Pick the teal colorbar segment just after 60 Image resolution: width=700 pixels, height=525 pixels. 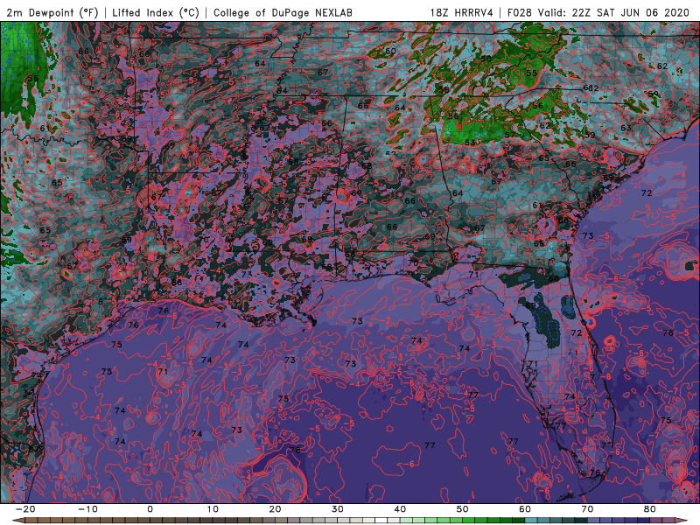click(533, 521)
